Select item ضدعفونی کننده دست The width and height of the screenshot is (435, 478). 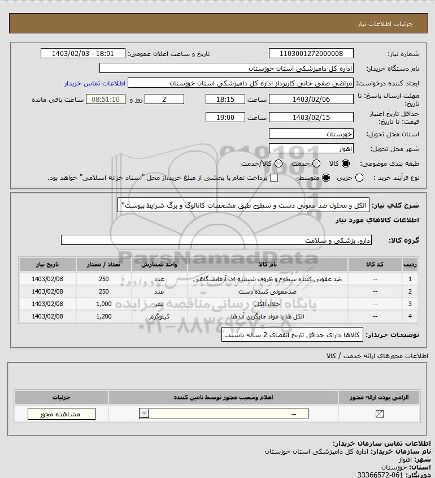pyautogui.click(x=267, y=291)
